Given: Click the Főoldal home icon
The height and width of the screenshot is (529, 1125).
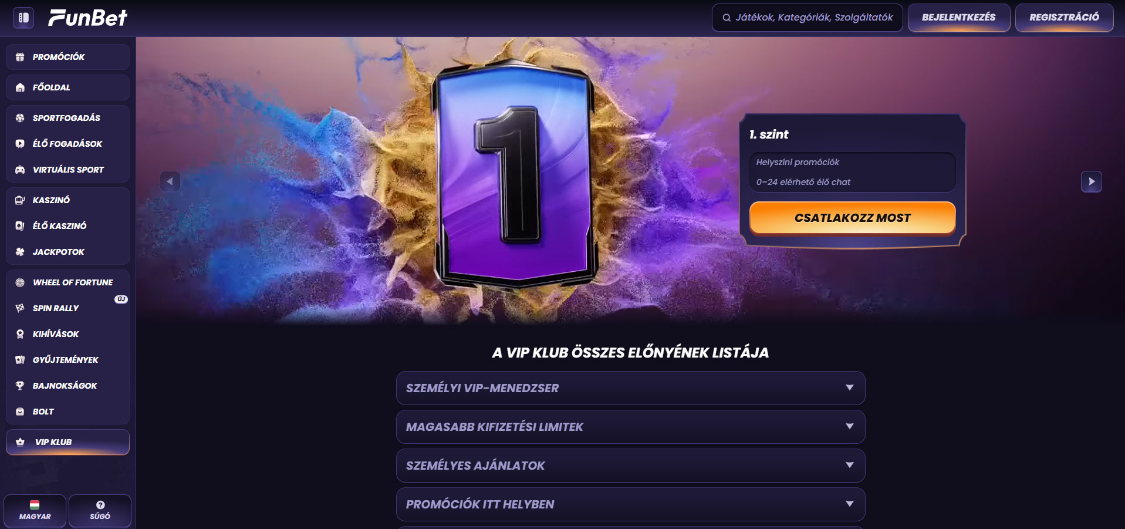Looking at the screenshot, I should [x=20, y=87].
